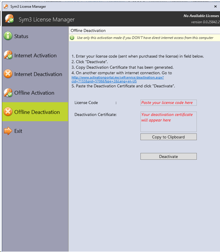Click the orange Internet Deactivation X icon
Viewport: 220px width, 252px height.
tap(8, 74)
